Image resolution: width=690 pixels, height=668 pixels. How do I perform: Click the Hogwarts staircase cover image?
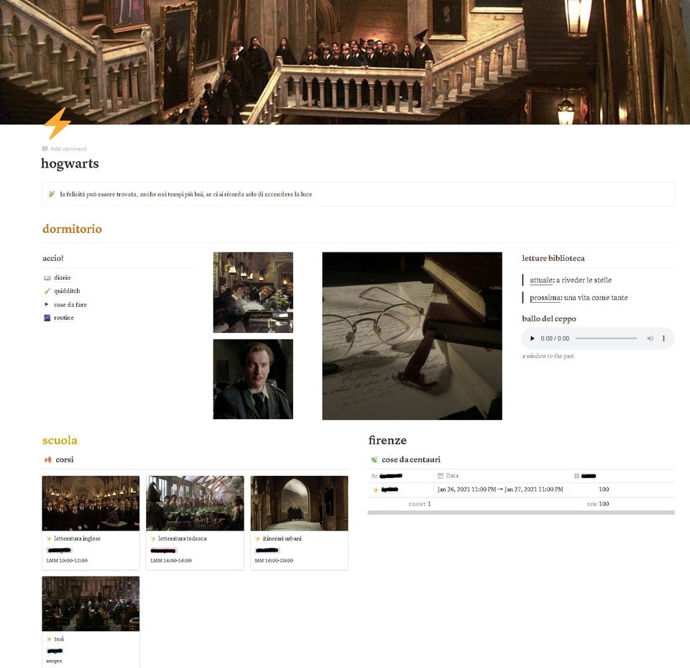pos(345,62)
